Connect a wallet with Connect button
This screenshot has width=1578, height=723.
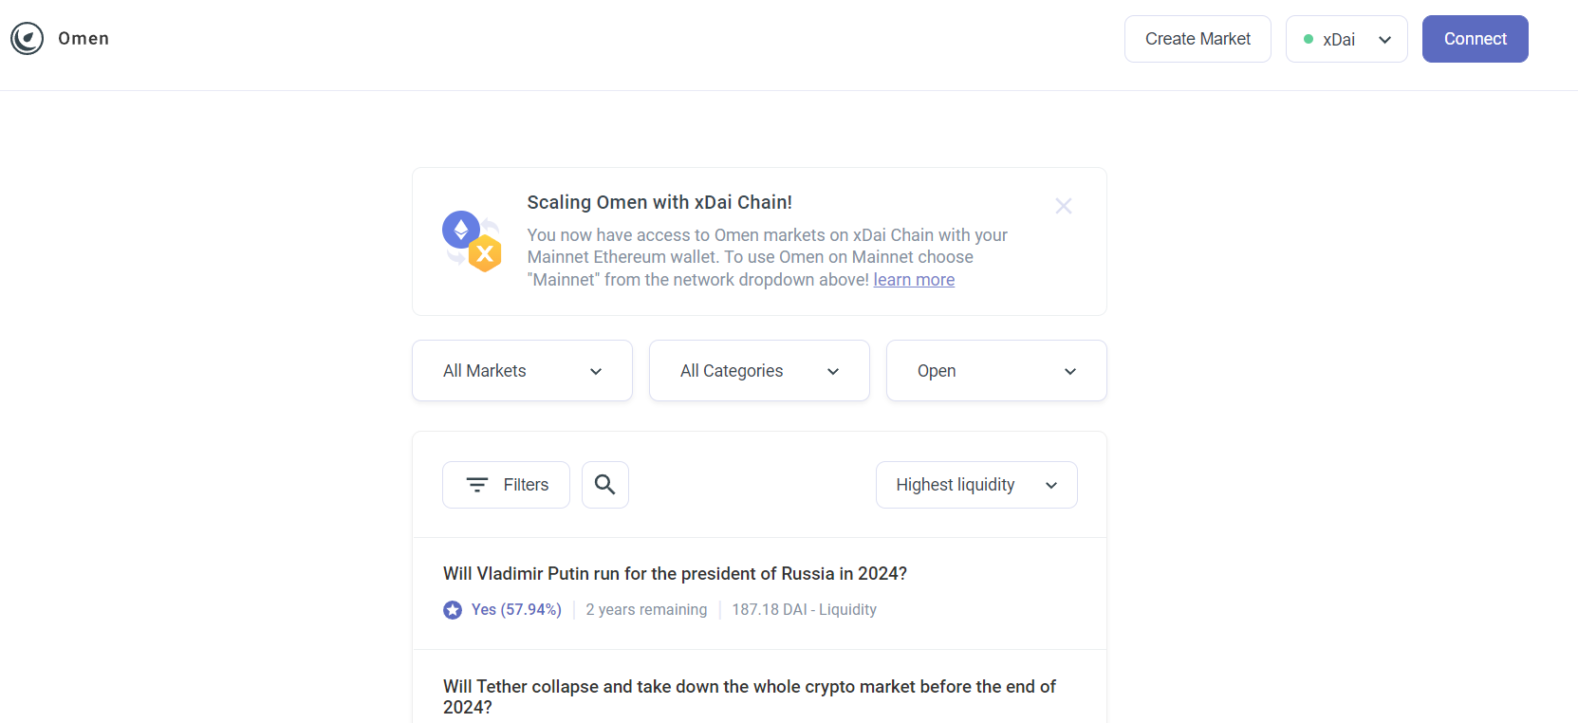pos(1476,39)
